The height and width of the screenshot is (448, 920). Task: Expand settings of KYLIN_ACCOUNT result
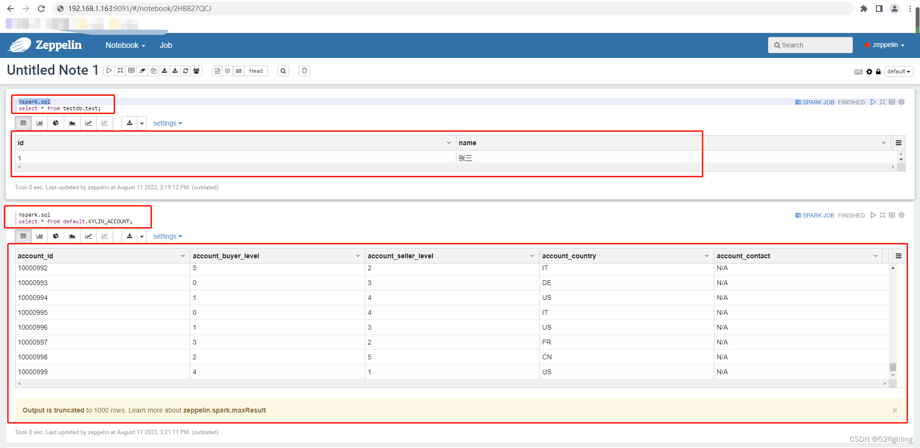[x=167, y=236]
